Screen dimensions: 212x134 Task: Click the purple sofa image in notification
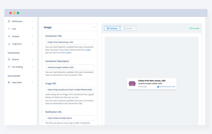[x=132, y=84]
